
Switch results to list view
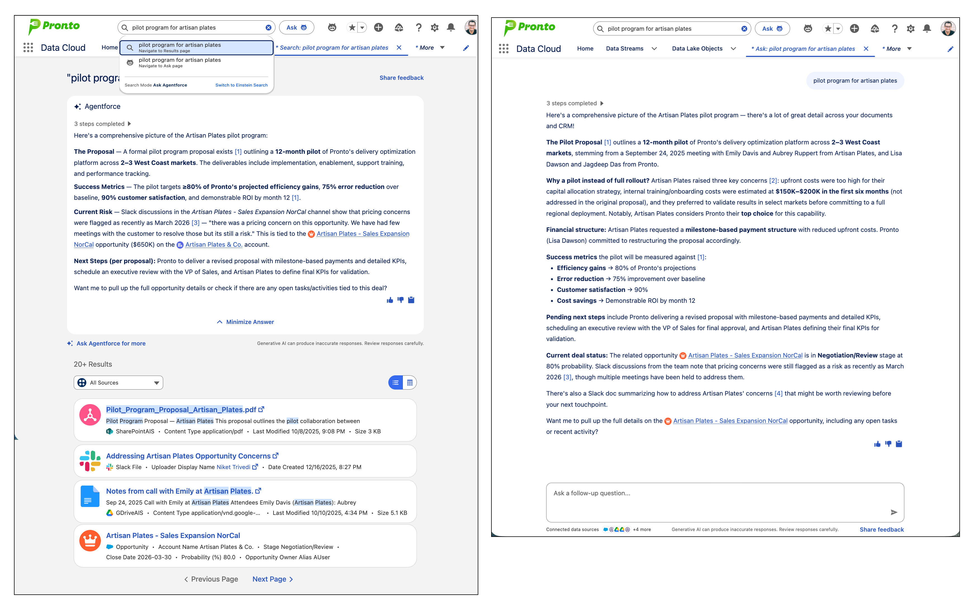[x=395, y=383]
